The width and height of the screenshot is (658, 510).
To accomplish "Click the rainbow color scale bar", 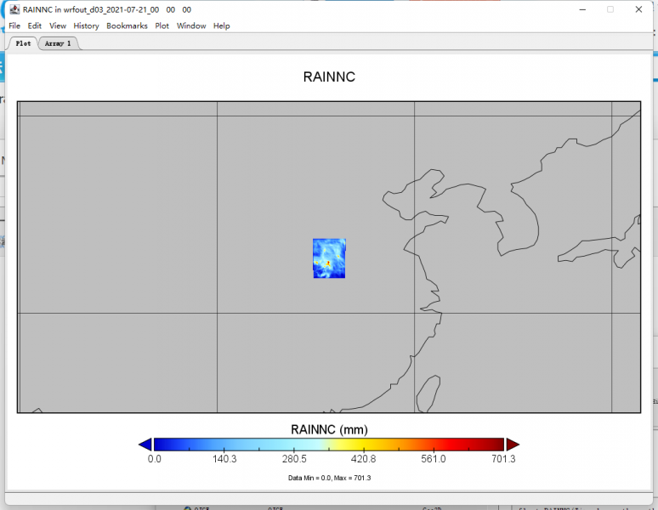I will [x=329, y=445].
